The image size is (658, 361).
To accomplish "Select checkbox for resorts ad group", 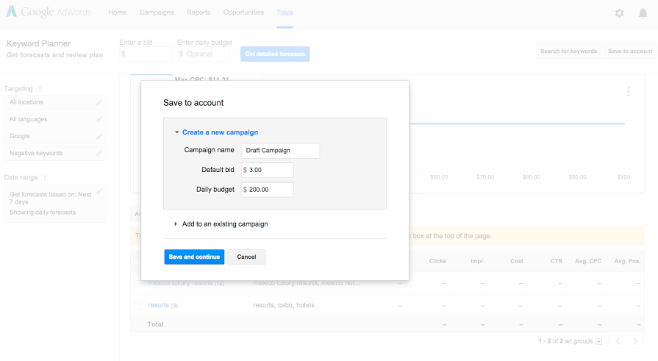I will [137, 305].
